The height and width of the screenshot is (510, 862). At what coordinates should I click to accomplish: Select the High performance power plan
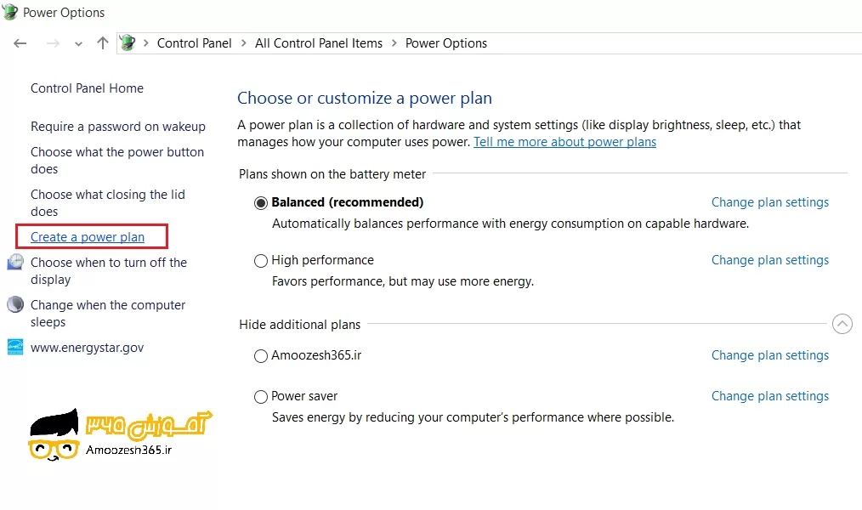261,260
